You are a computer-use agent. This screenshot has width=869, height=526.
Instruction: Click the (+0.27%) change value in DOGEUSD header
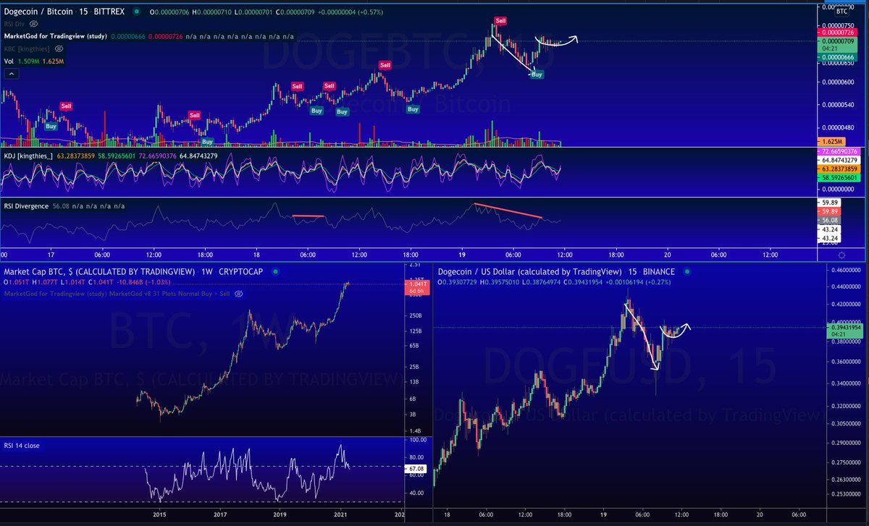point(658,282)
